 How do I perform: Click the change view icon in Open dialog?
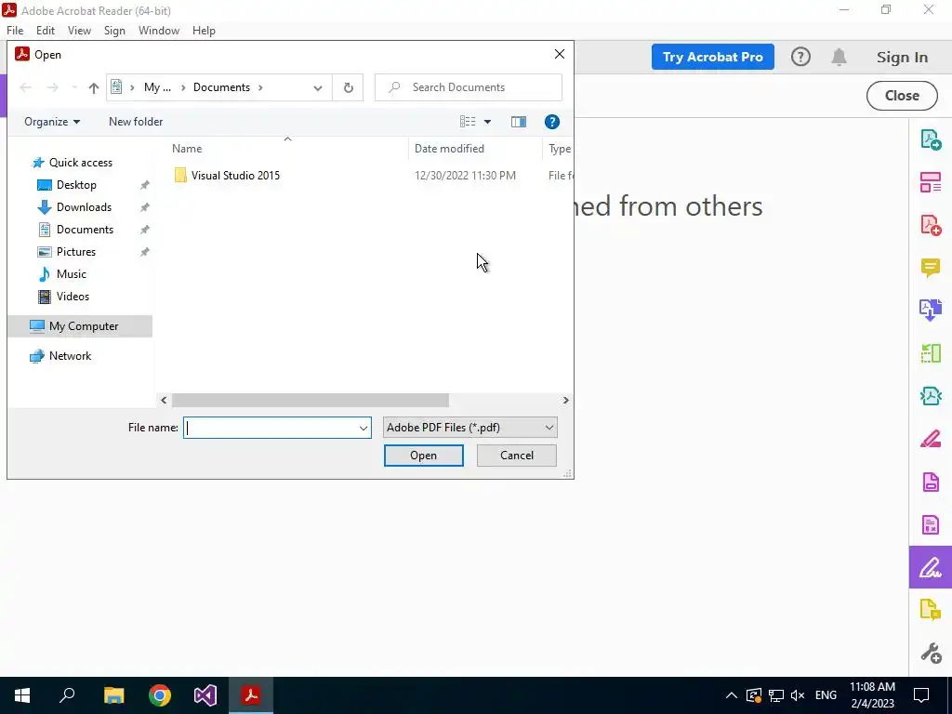click(467, 122)
